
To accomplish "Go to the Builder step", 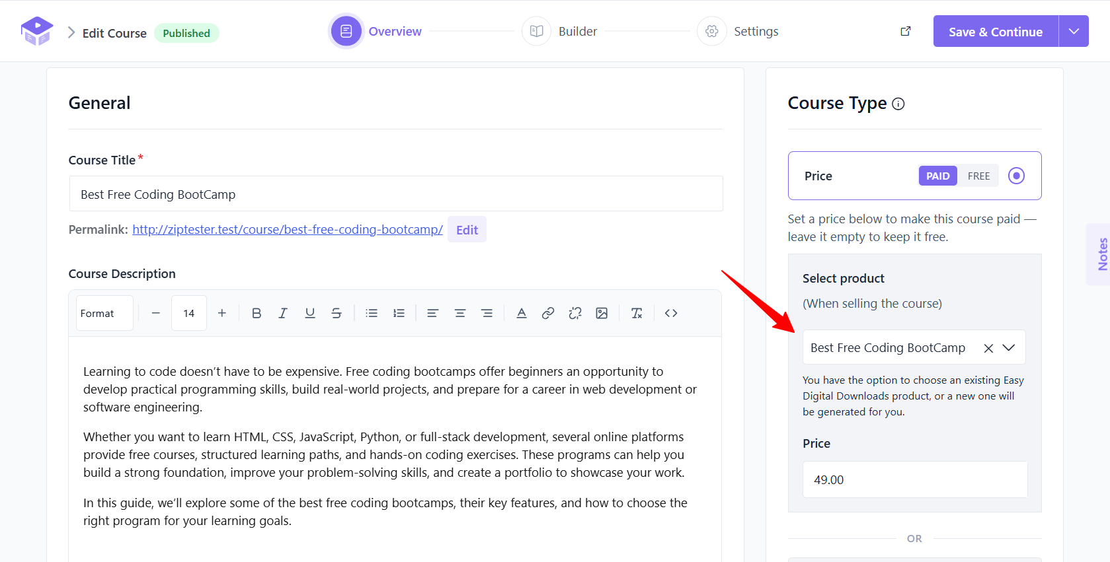I will point(560,31).
